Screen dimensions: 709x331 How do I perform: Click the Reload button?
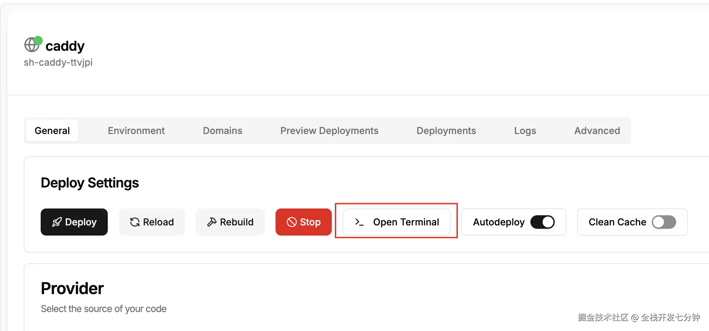coord(152,222)
